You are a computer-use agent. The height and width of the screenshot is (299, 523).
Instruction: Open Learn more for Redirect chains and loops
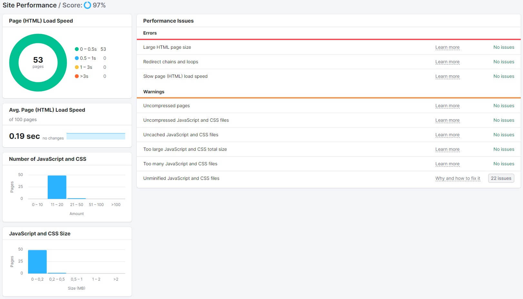pos(447,62)
